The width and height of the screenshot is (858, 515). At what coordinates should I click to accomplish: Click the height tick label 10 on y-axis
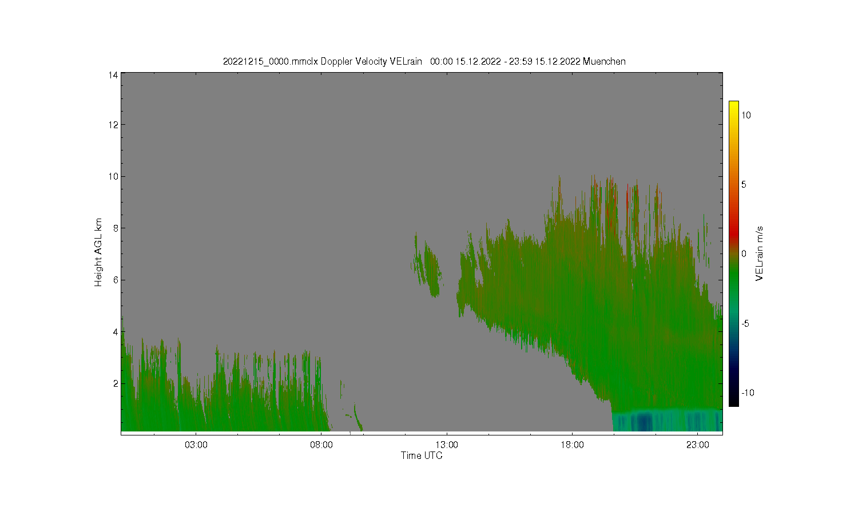click(113, 176)
